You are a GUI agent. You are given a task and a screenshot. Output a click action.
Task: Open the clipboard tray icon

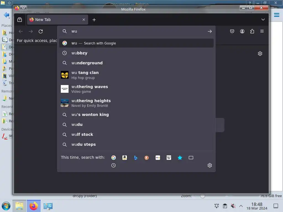tap(225, 206)
